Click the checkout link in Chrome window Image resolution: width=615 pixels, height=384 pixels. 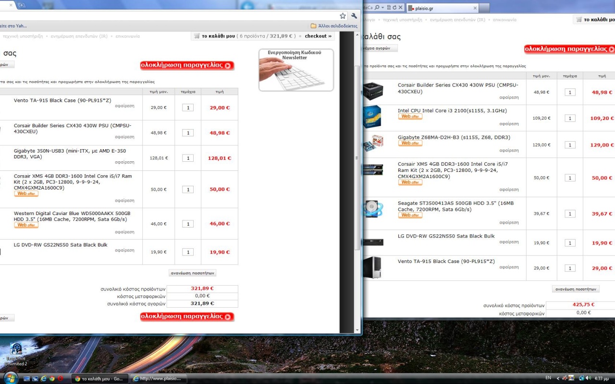318,36
